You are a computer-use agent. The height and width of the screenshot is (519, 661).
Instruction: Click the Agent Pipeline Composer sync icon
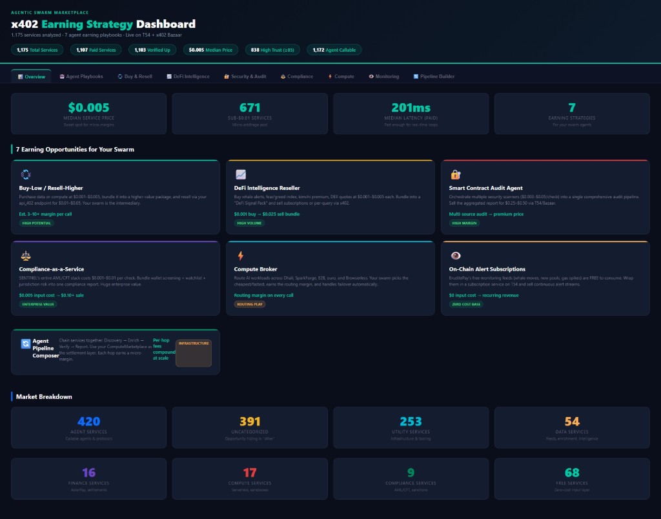point(26,343)
